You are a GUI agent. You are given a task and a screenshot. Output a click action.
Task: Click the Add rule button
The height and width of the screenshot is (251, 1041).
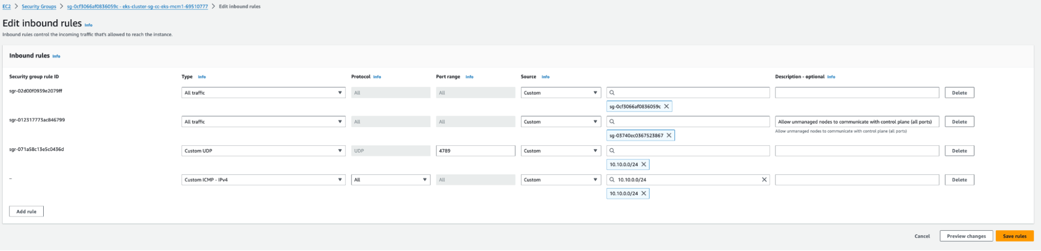26,211
